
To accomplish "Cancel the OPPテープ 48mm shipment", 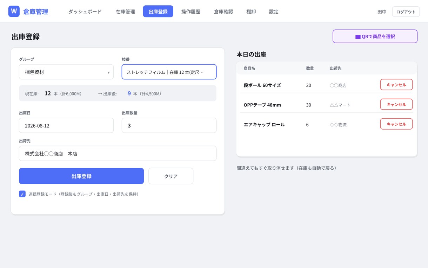I will (x=396, y=104).
